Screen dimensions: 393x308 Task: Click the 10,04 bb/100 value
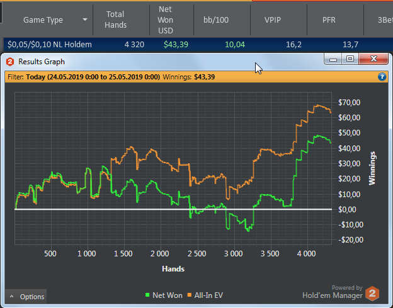(x=235, y=45)
